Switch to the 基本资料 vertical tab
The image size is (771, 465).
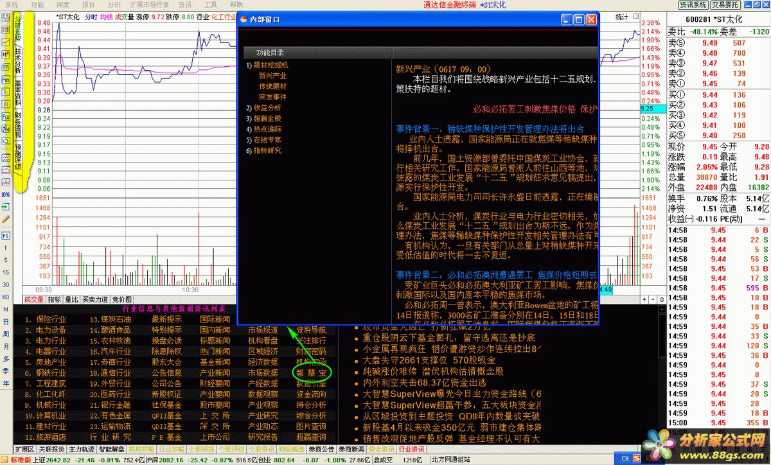18,92
